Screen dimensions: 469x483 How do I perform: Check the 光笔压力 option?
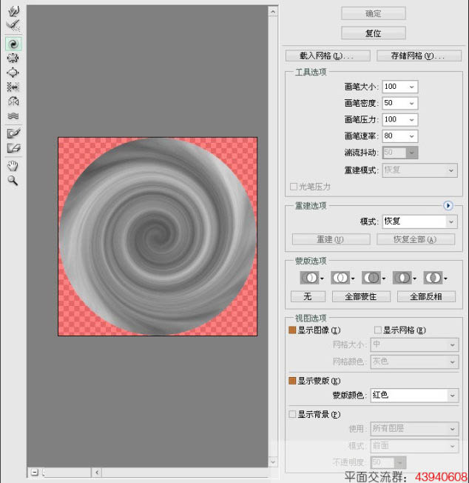(x=294, y=187)
